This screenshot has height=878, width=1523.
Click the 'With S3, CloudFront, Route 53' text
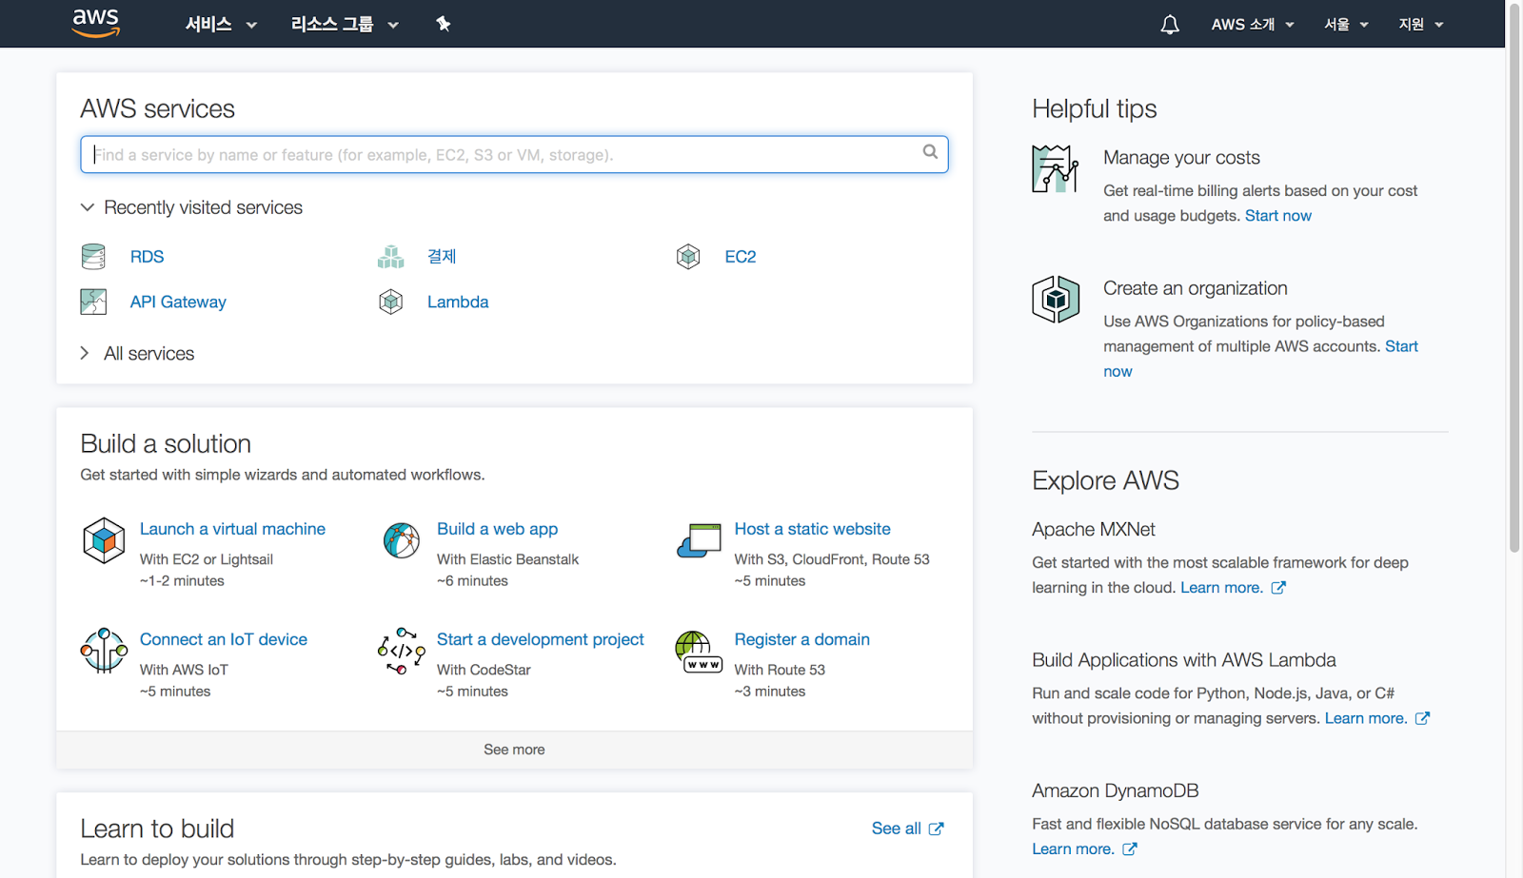(832, 559)
